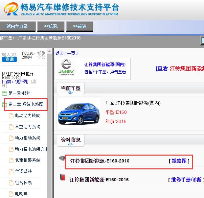Viewport: 204px width, 198px height.
Task: Open the 维修手册/诊断 link
Action: pyautogui.click(x=186, y=180)
